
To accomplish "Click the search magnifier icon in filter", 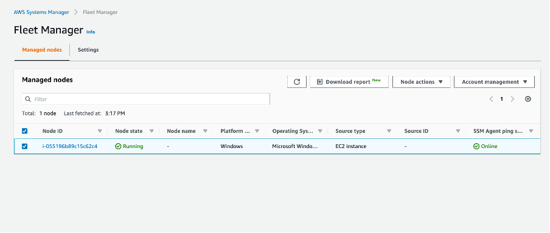I will click(28, 100).
